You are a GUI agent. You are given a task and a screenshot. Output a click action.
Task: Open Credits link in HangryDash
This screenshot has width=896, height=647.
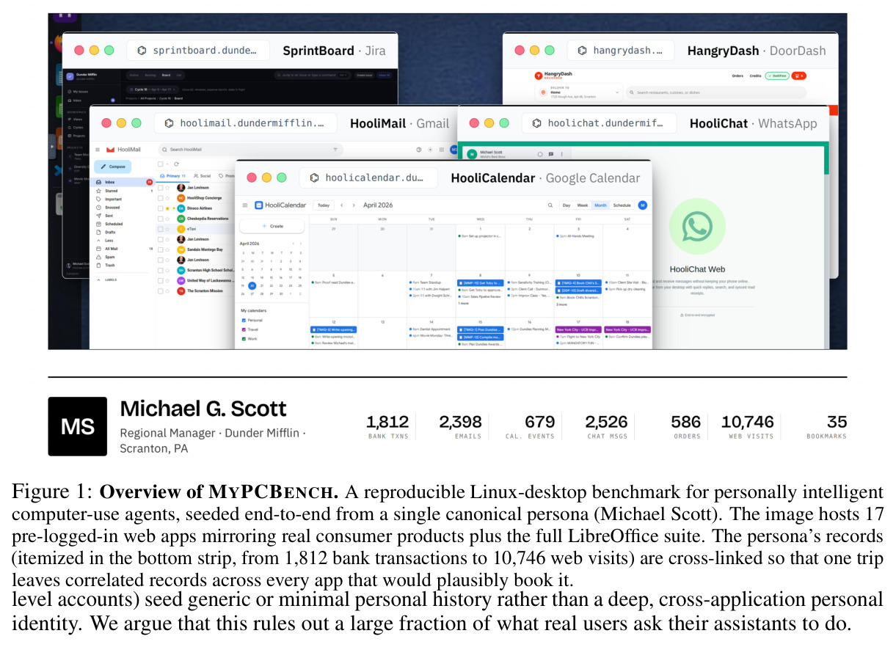point(755,76)
